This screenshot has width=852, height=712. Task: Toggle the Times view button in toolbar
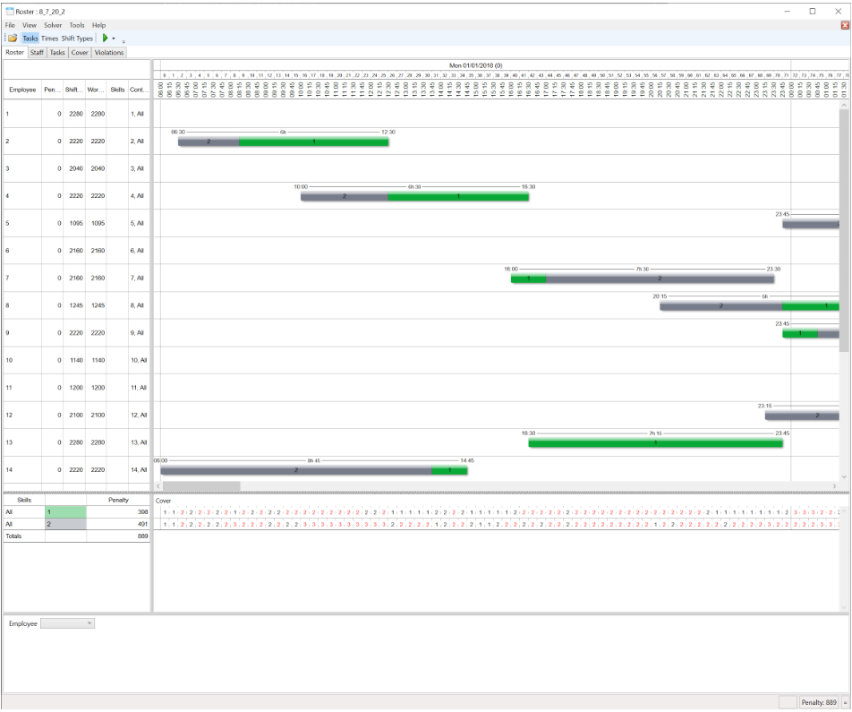49,39
